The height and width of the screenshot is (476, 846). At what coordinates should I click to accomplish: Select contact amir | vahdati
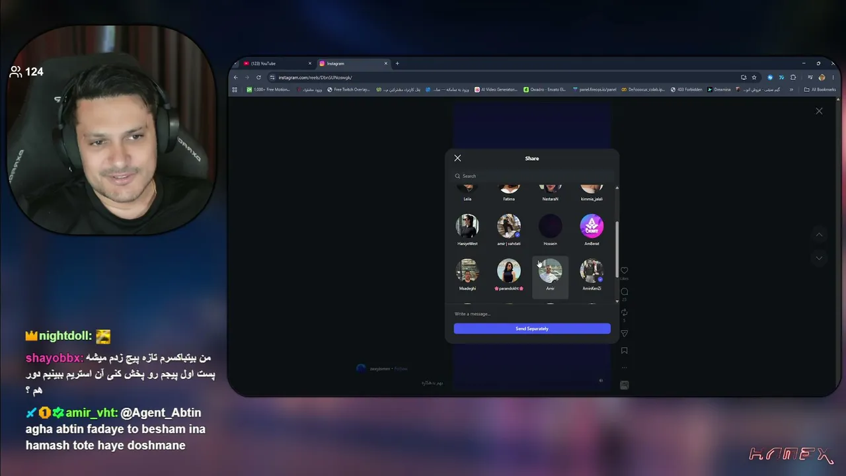[509, 230]
